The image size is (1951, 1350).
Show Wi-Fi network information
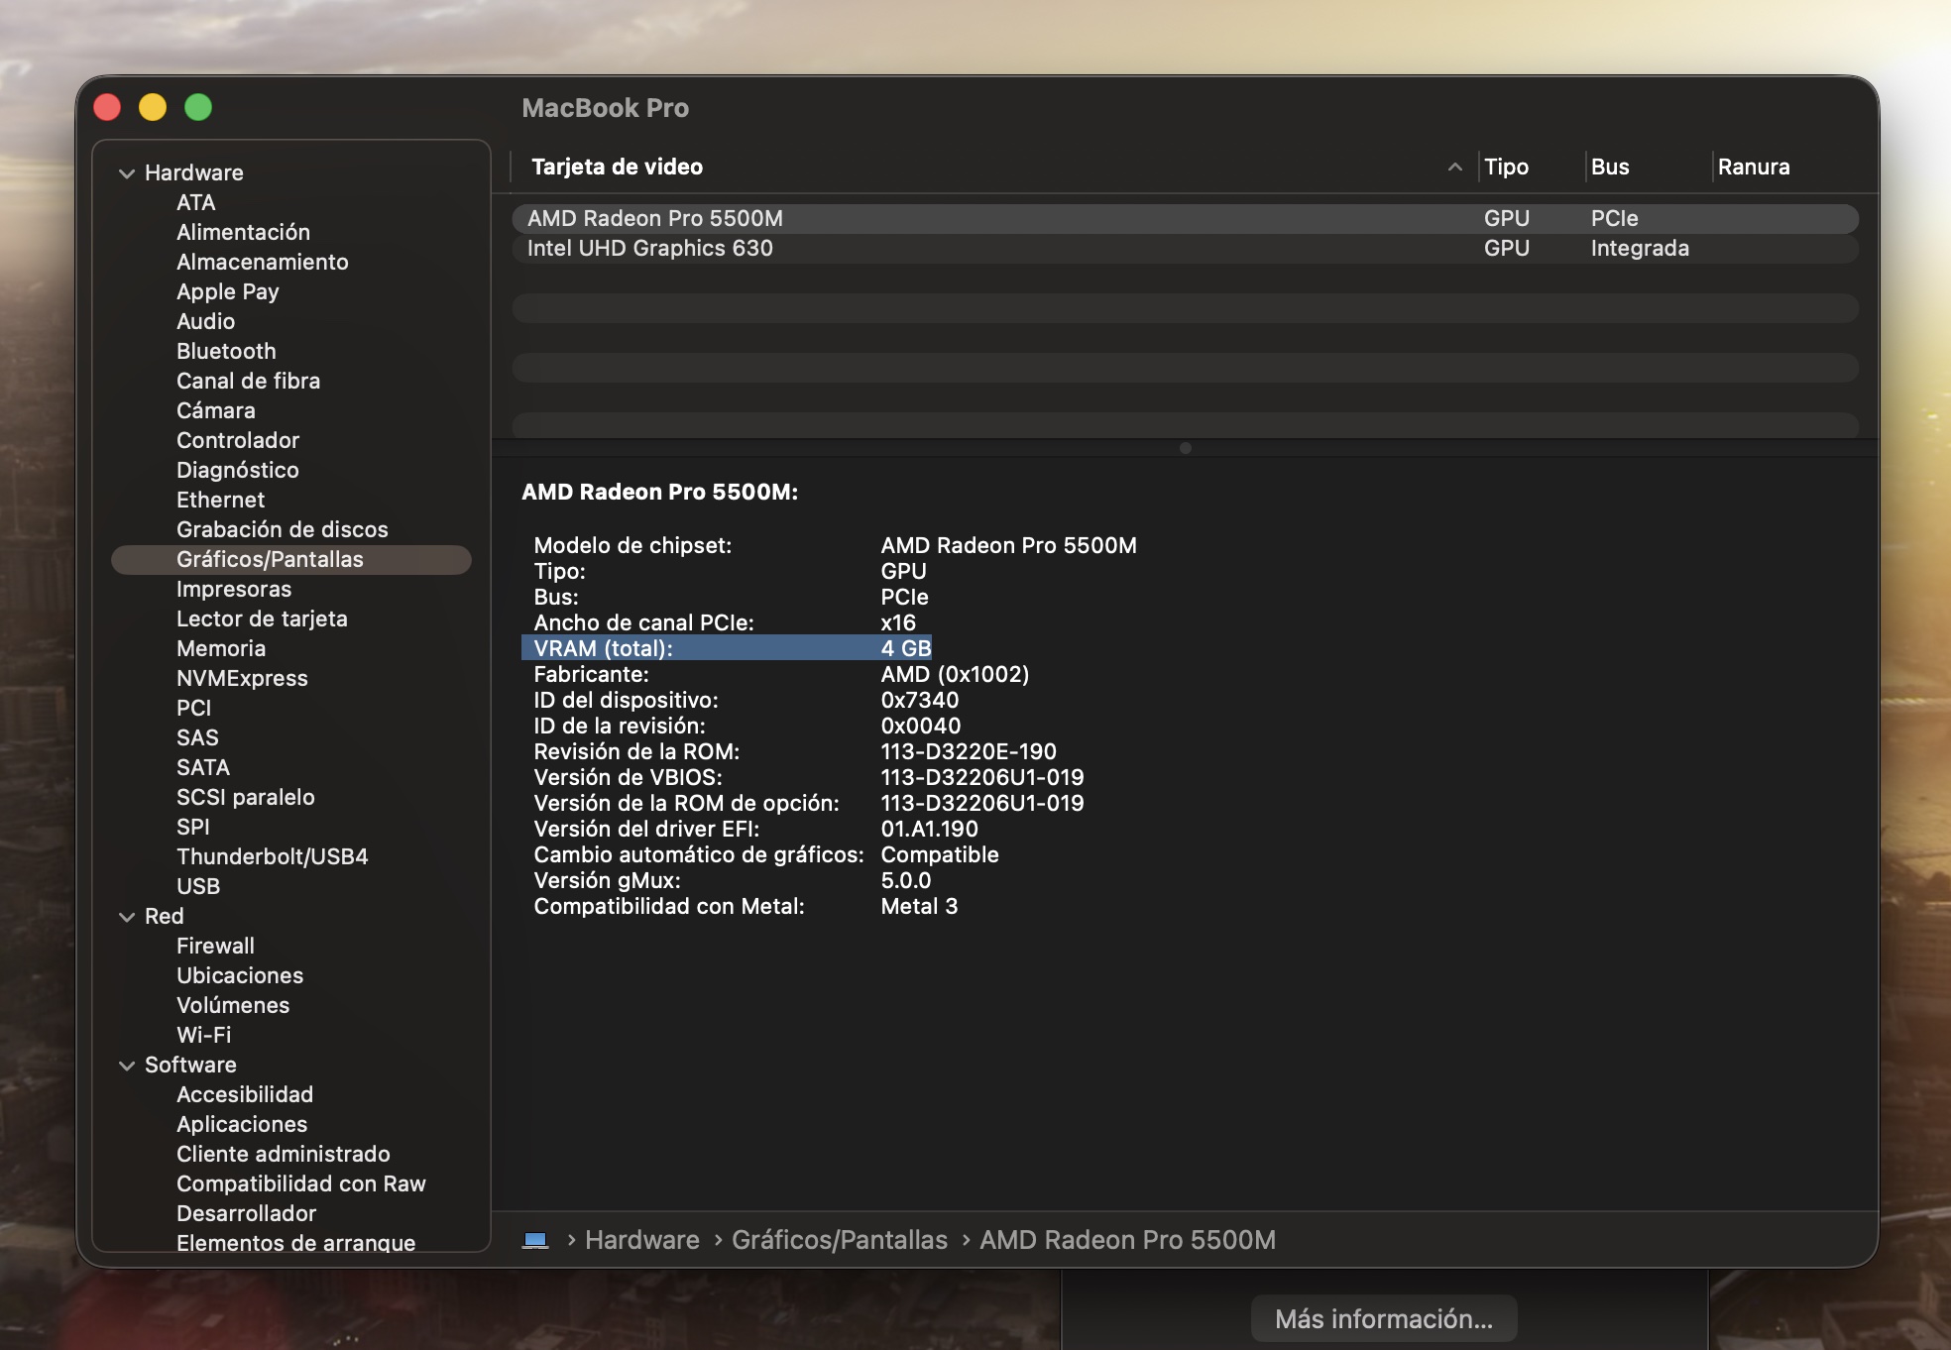point(203,1035)
